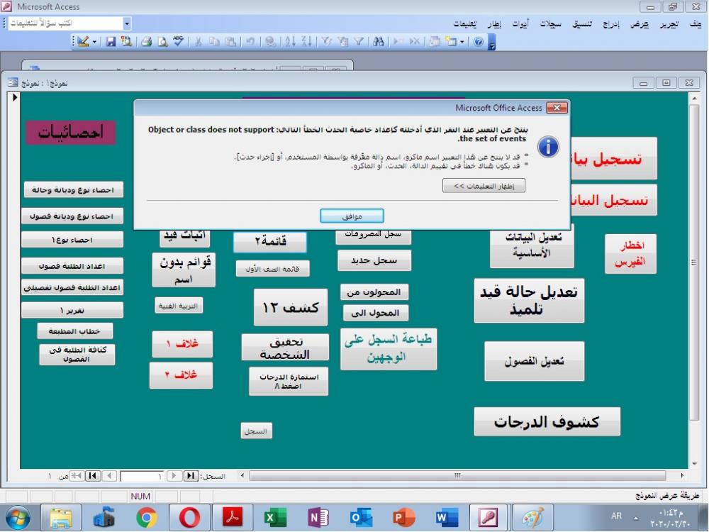Image resolution: width=709 pixels, height=532 pixels.
Task: Click the Delete Record toolbar icon
Action: click(x=414, y=42)
